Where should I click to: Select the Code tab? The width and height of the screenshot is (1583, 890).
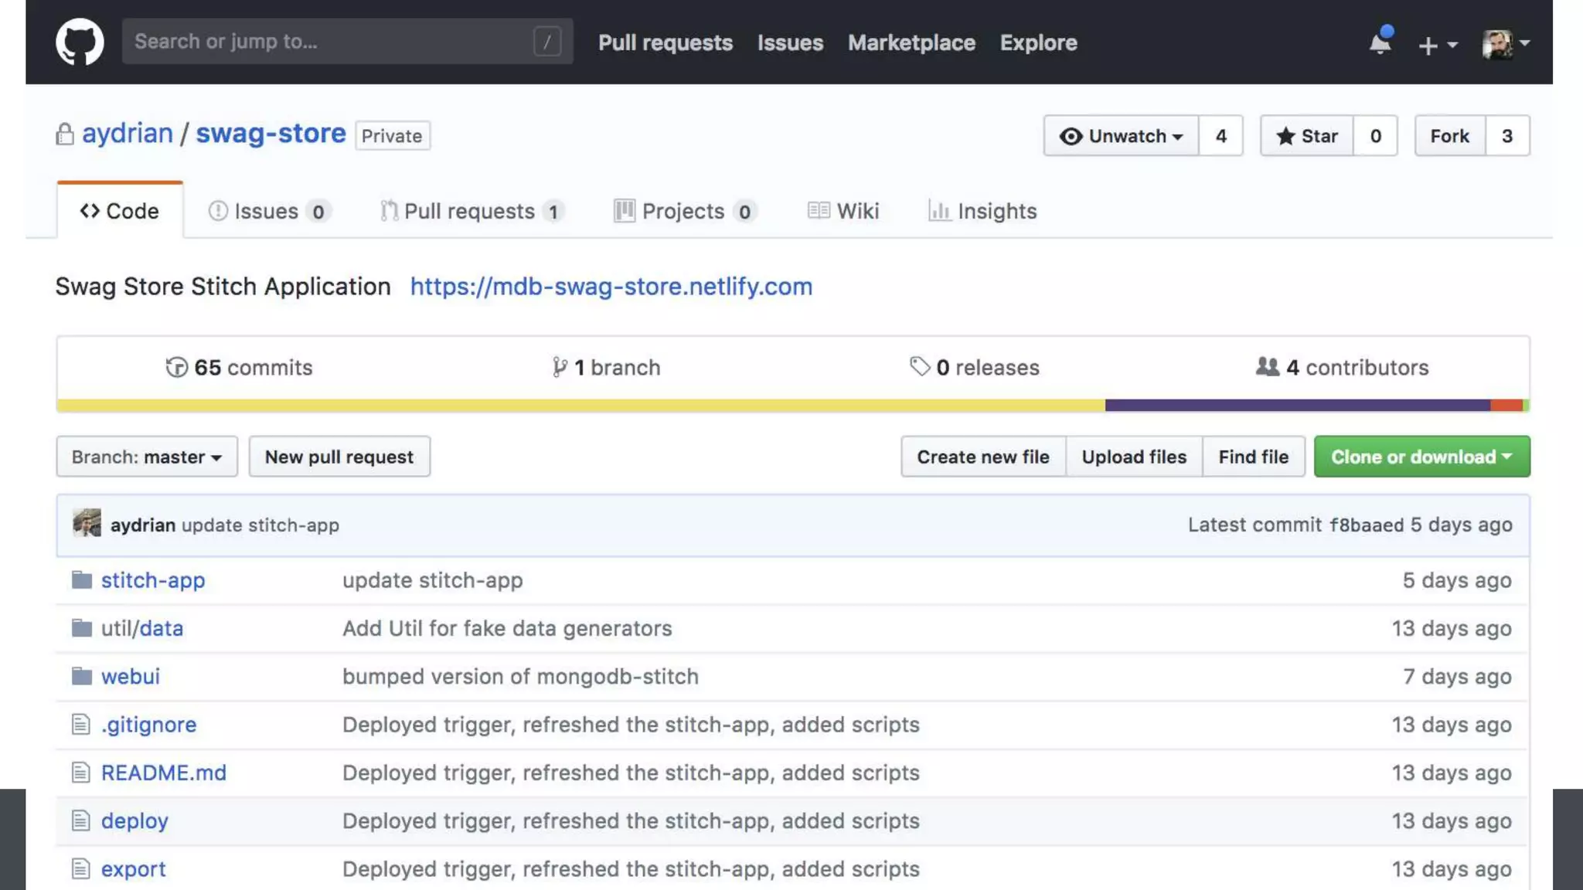pos(120,211)
